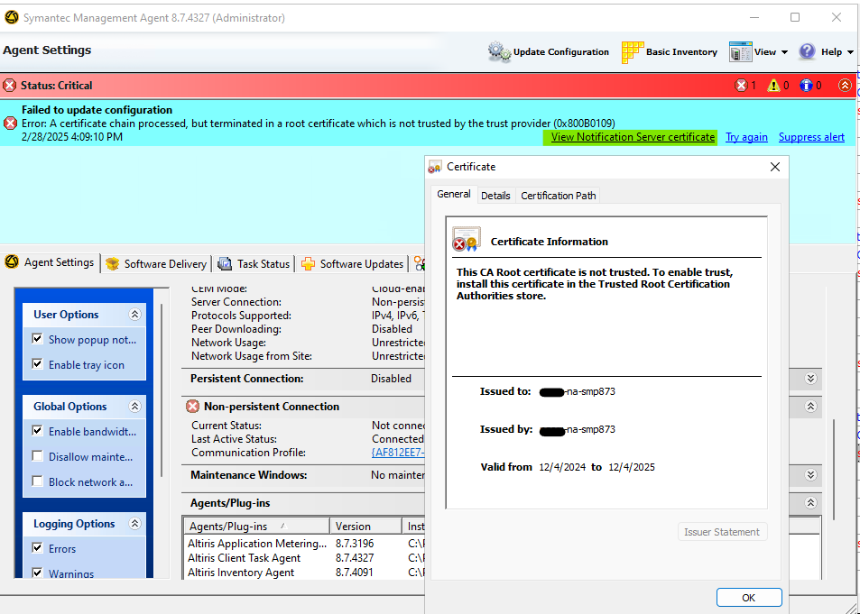
Task: Click the Update Configuration label
Action: click(x=560, y=52)
